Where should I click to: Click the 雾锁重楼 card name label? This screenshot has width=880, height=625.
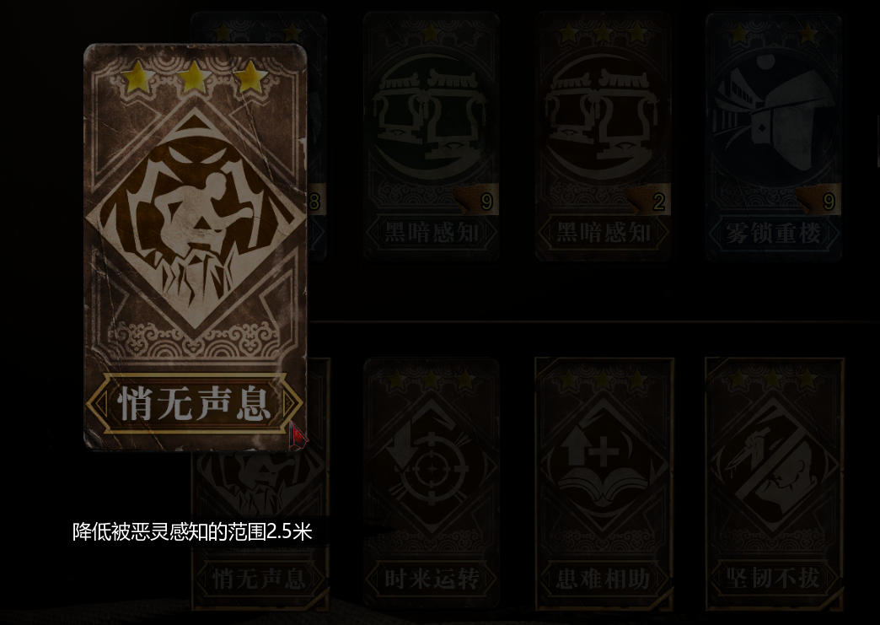click(773, 233)
